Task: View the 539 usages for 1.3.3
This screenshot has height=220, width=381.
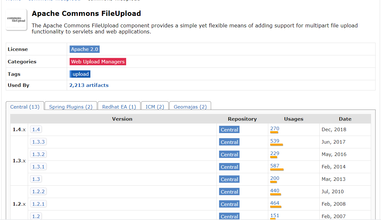Action: coord(275,141)
